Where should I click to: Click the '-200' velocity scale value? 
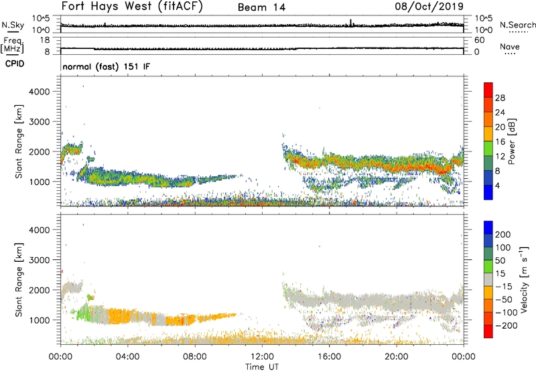pos(506,325)
